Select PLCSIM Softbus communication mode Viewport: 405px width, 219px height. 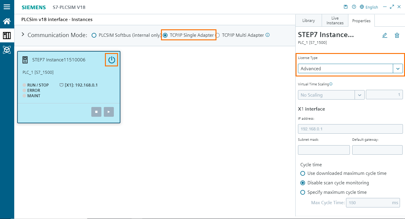94,35
